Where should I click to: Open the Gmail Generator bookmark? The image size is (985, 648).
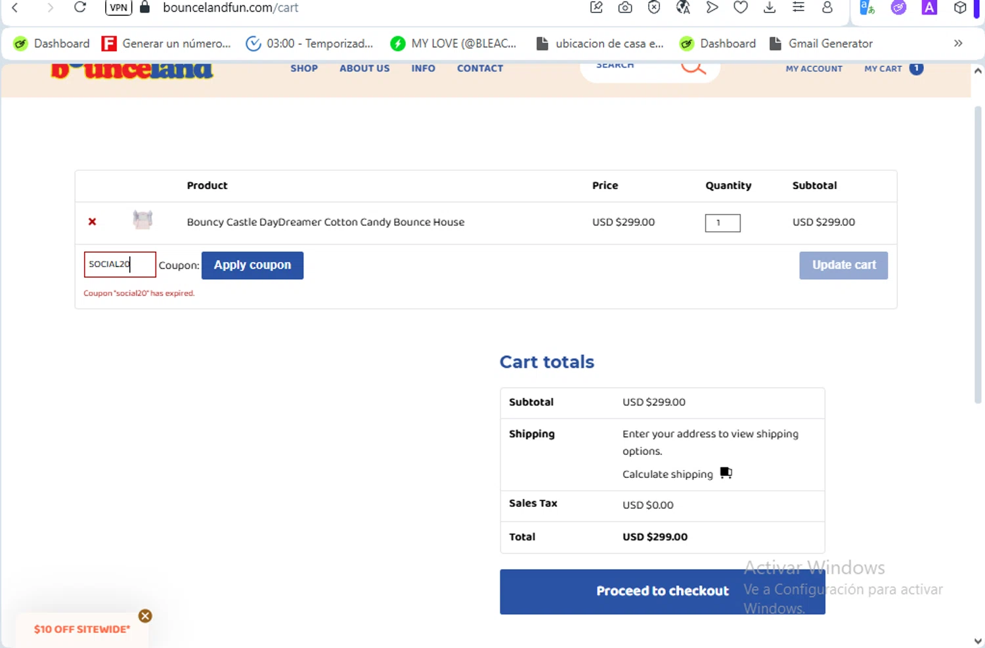(x=821, y=43)
